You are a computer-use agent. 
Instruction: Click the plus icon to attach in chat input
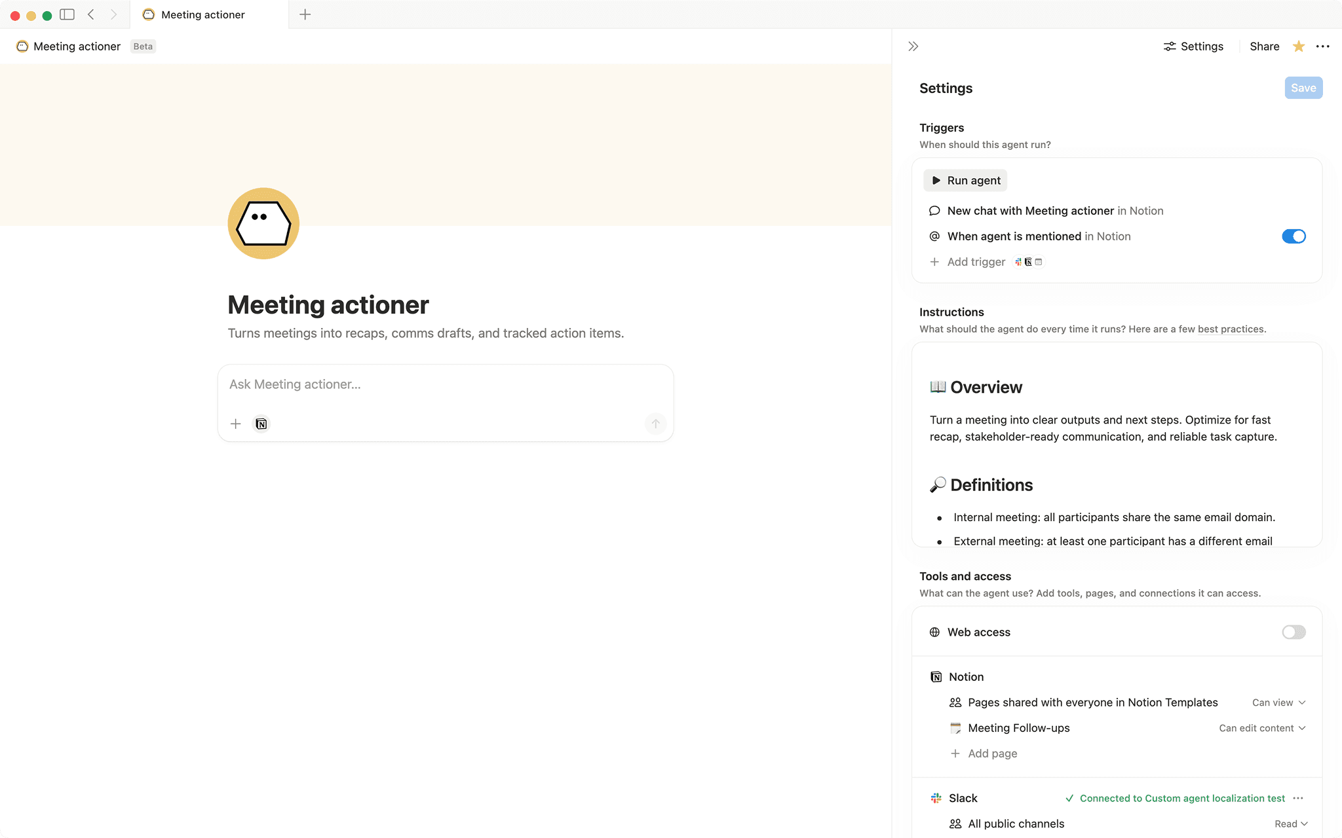(235, 424)
